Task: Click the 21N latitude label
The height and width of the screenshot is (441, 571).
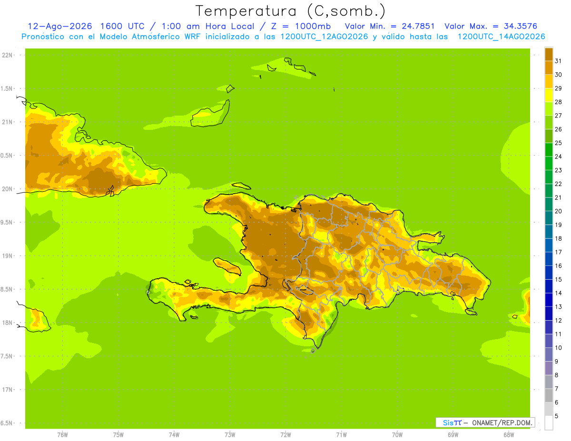Action: (7, 122)
